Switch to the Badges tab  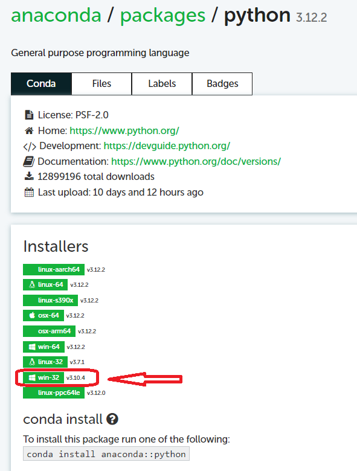click(222, 83)
